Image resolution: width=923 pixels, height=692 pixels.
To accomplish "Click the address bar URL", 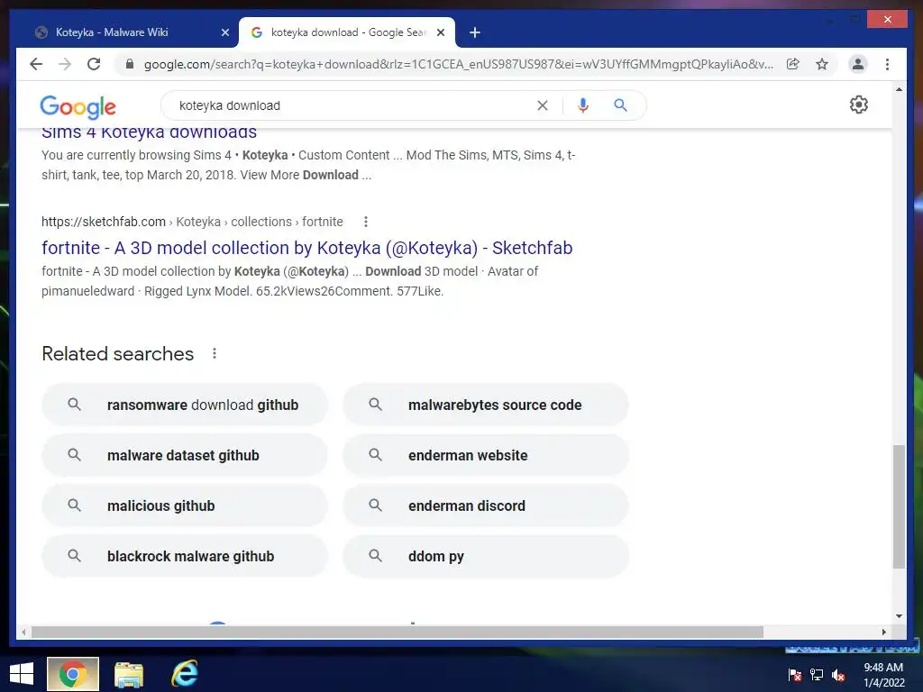I will (x=459, y=64).
